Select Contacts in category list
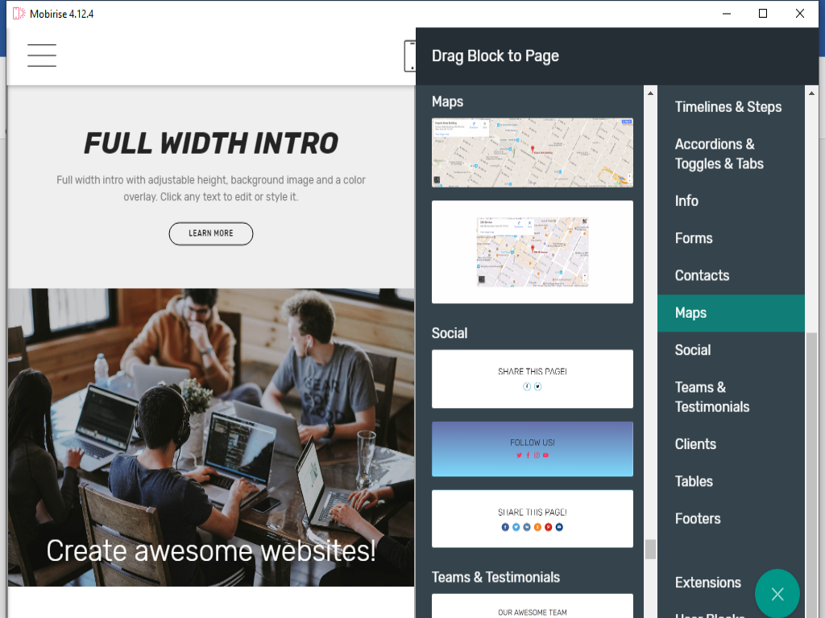Image resolution: width=825 pixels, height=618 pixels. point(702,275)
